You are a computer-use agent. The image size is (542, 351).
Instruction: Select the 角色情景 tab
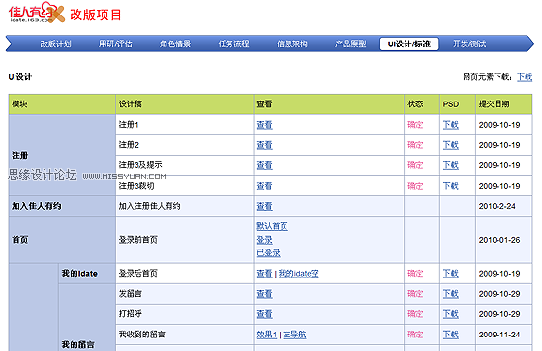175,44
